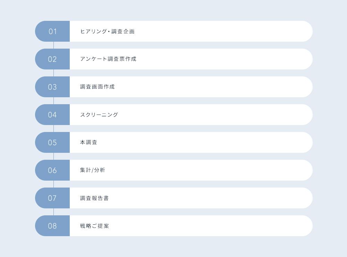The height and width of the screenshot is (257, 347).
Task: Select the 03 step number badge
Action: click(52, 87)
